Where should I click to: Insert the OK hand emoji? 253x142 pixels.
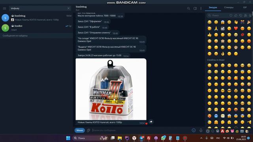tap(223, 54)
